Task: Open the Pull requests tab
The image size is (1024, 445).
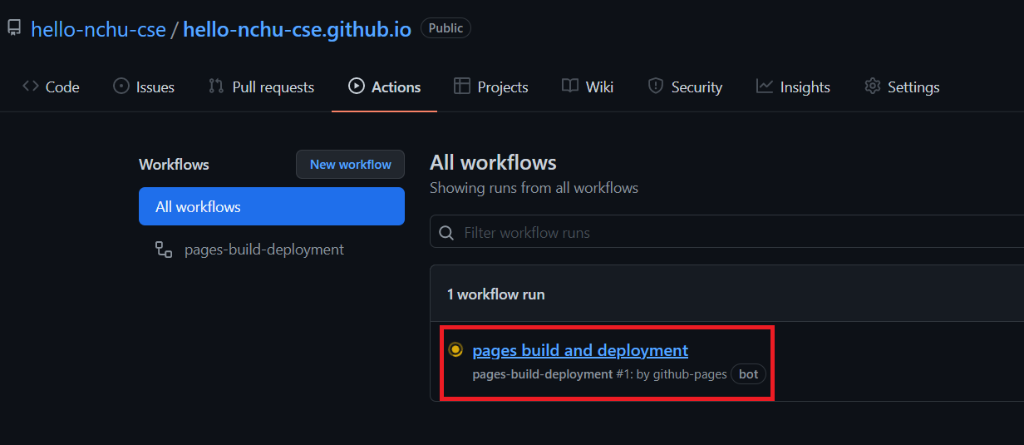Action: (261, 87)
